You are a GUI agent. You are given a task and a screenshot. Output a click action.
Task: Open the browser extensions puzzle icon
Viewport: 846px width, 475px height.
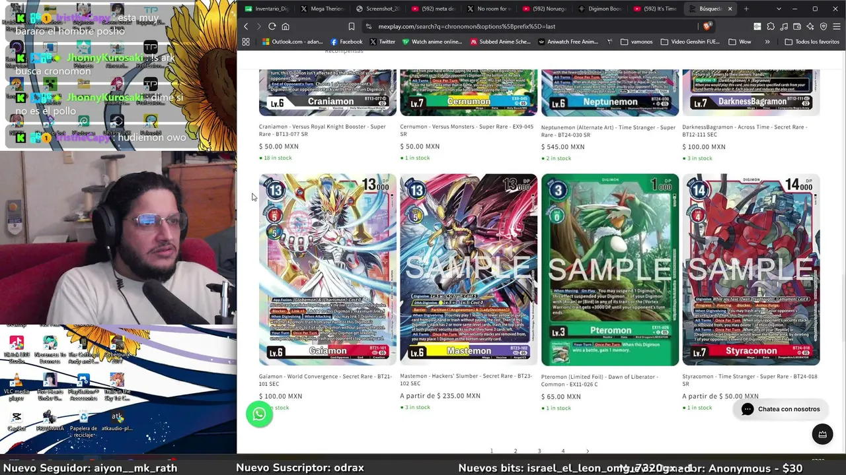coord(771,26)
